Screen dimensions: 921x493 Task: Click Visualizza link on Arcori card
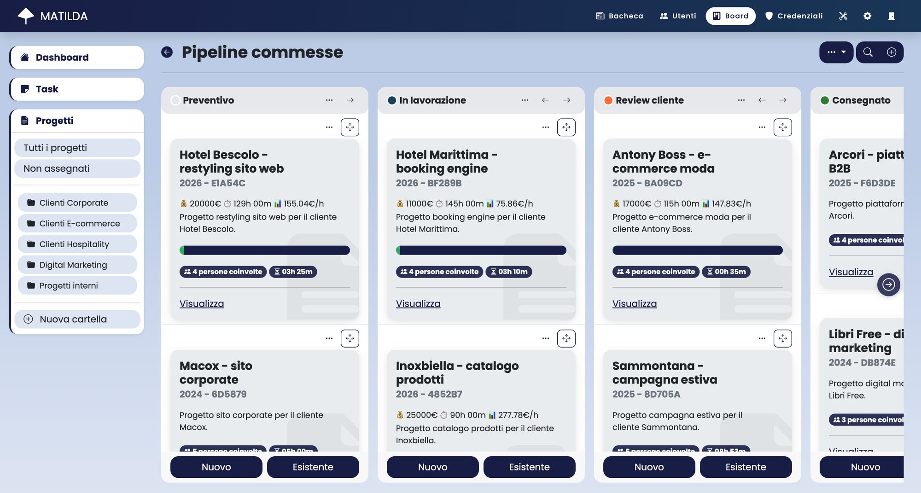851,272
